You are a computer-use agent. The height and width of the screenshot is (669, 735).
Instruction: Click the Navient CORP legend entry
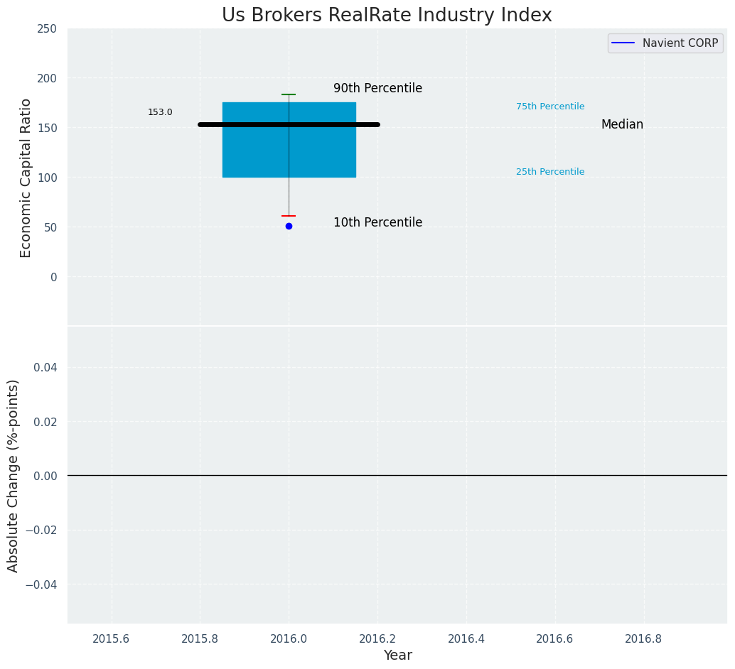665,43
